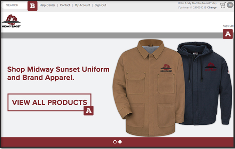Click the Midway Sunset logo
This screenshot has height=149, width=235.
point(11,21)
